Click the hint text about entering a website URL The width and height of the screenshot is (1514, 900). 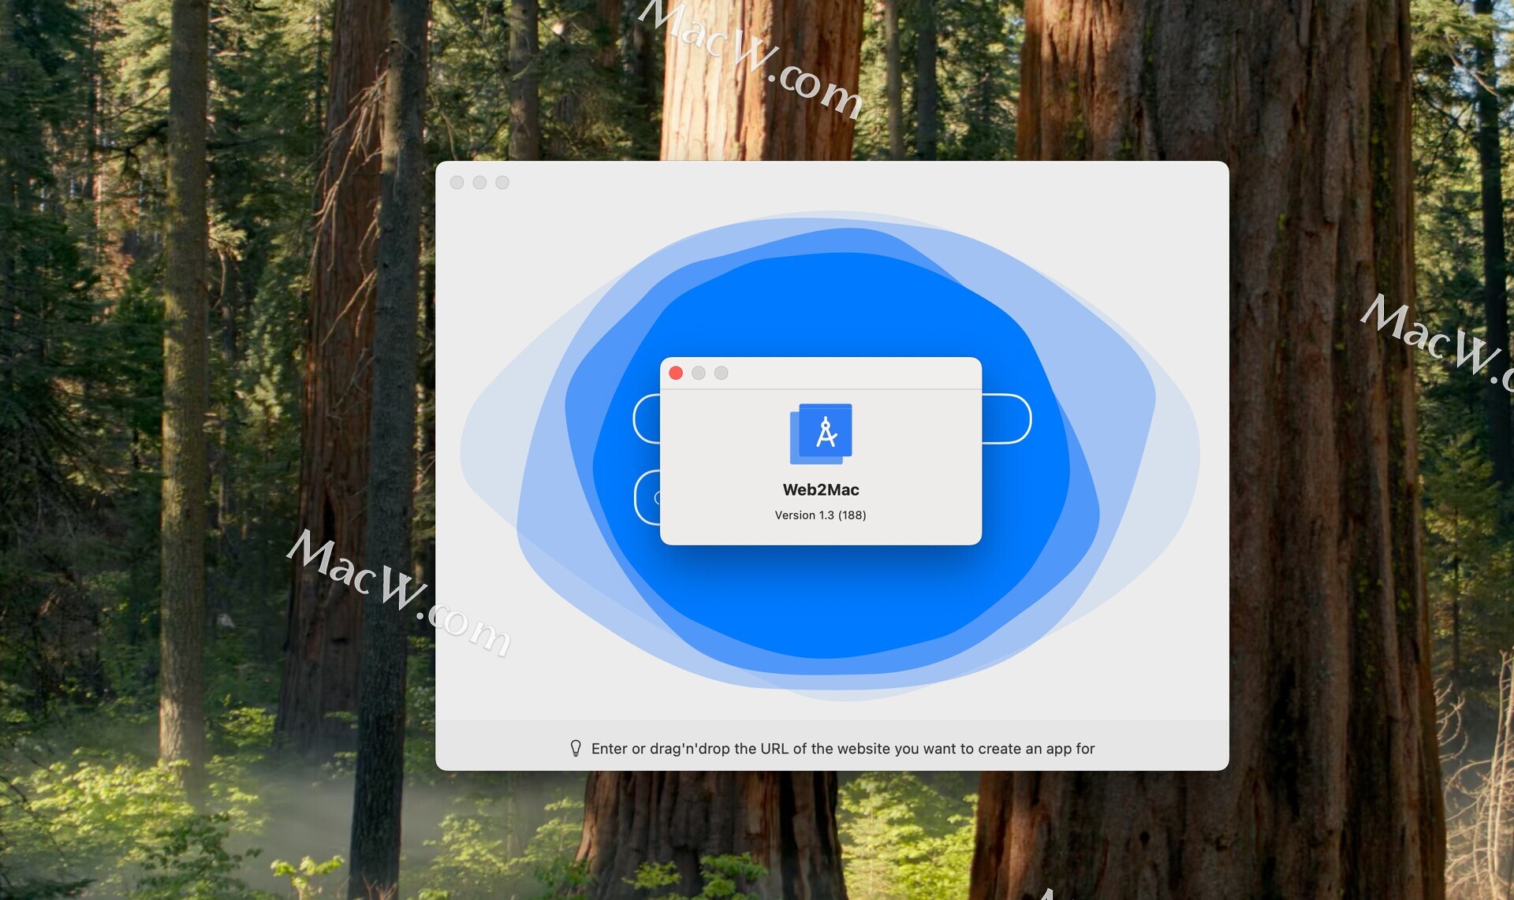click(843, 749)
